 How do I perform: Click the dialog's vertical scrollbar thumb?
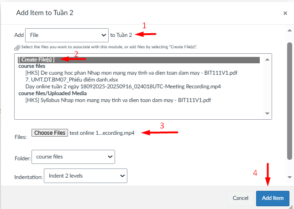(289, 100)
